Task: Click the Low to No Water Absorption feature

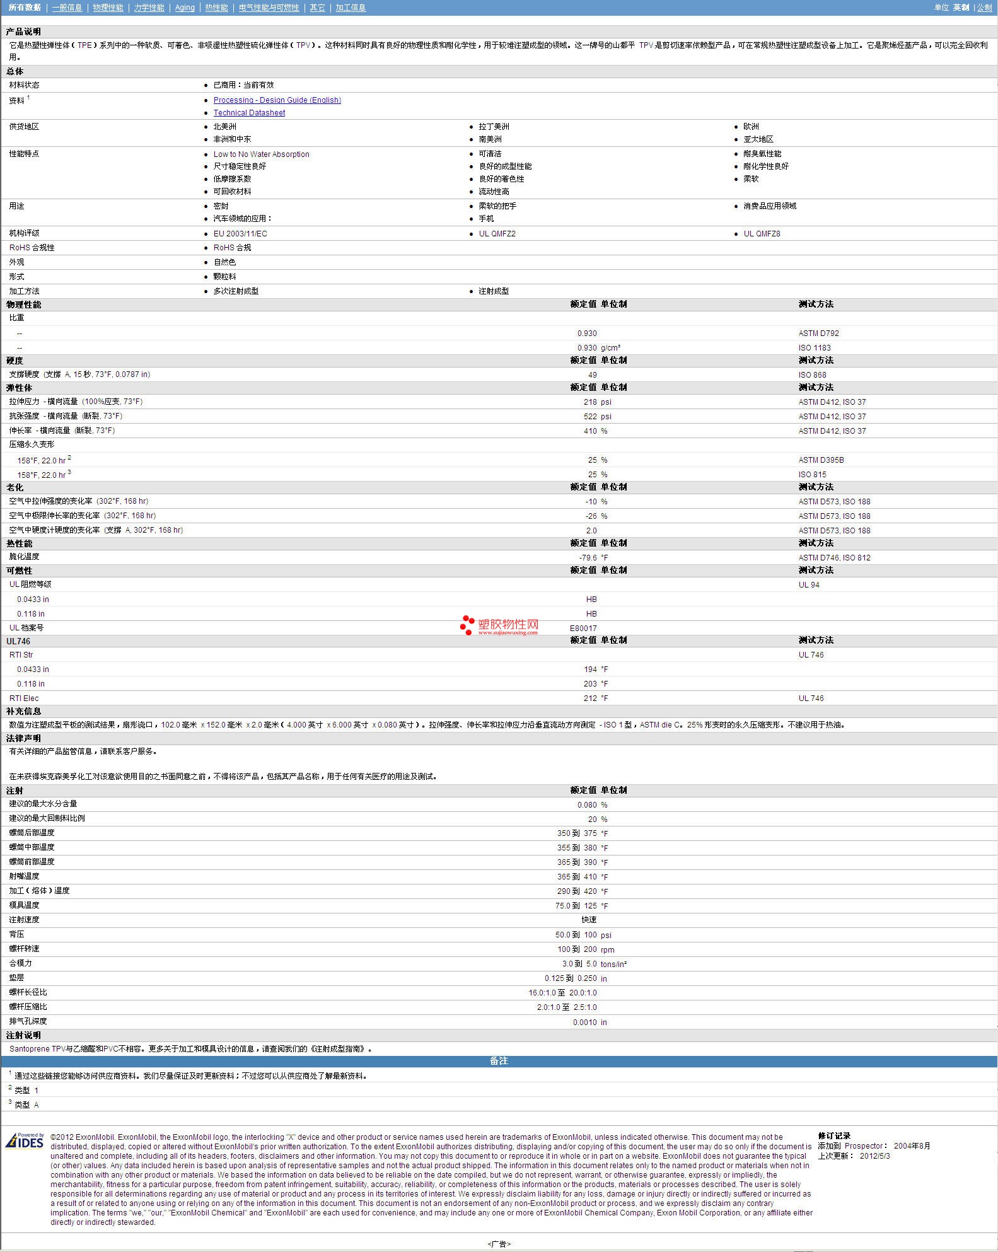Action: (x=261, y=154)
